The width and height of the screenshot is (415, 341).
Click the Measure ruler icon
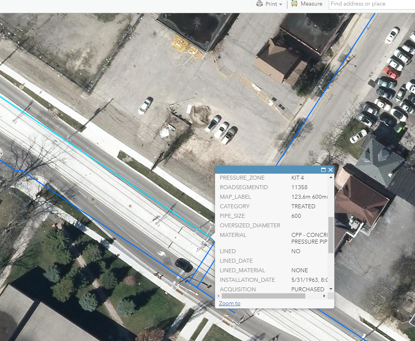tap(295, 4)
